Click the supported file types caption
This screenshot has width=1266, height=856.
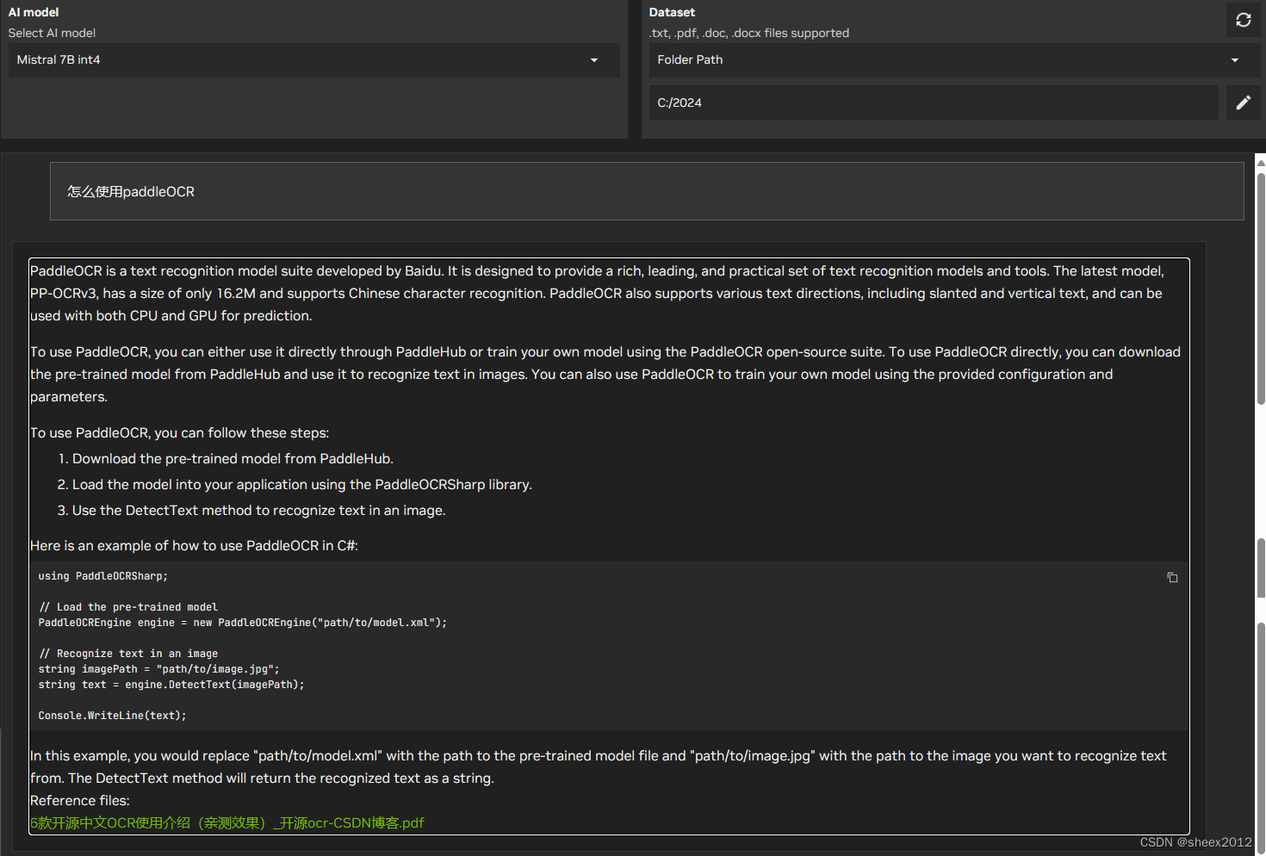coord(749,33)
